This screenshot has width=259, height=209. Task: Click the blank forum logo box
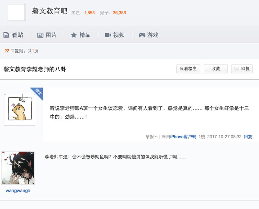coord(16,13)
